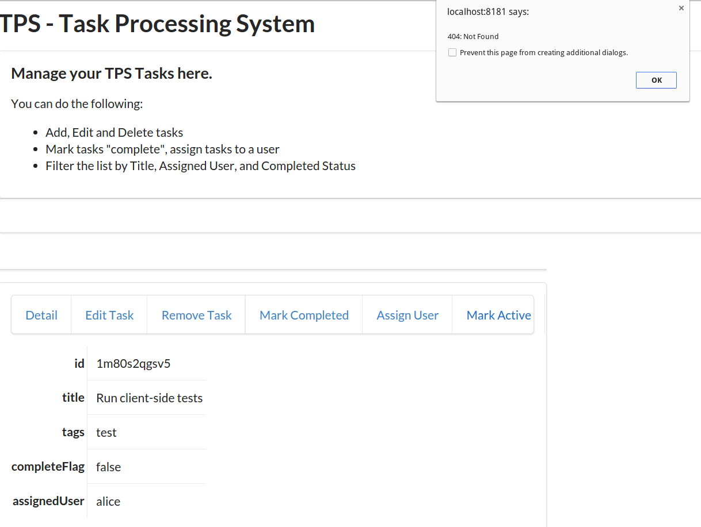
Task: Select Mark Active in the task menu
Action: click(x=498, y=315)
